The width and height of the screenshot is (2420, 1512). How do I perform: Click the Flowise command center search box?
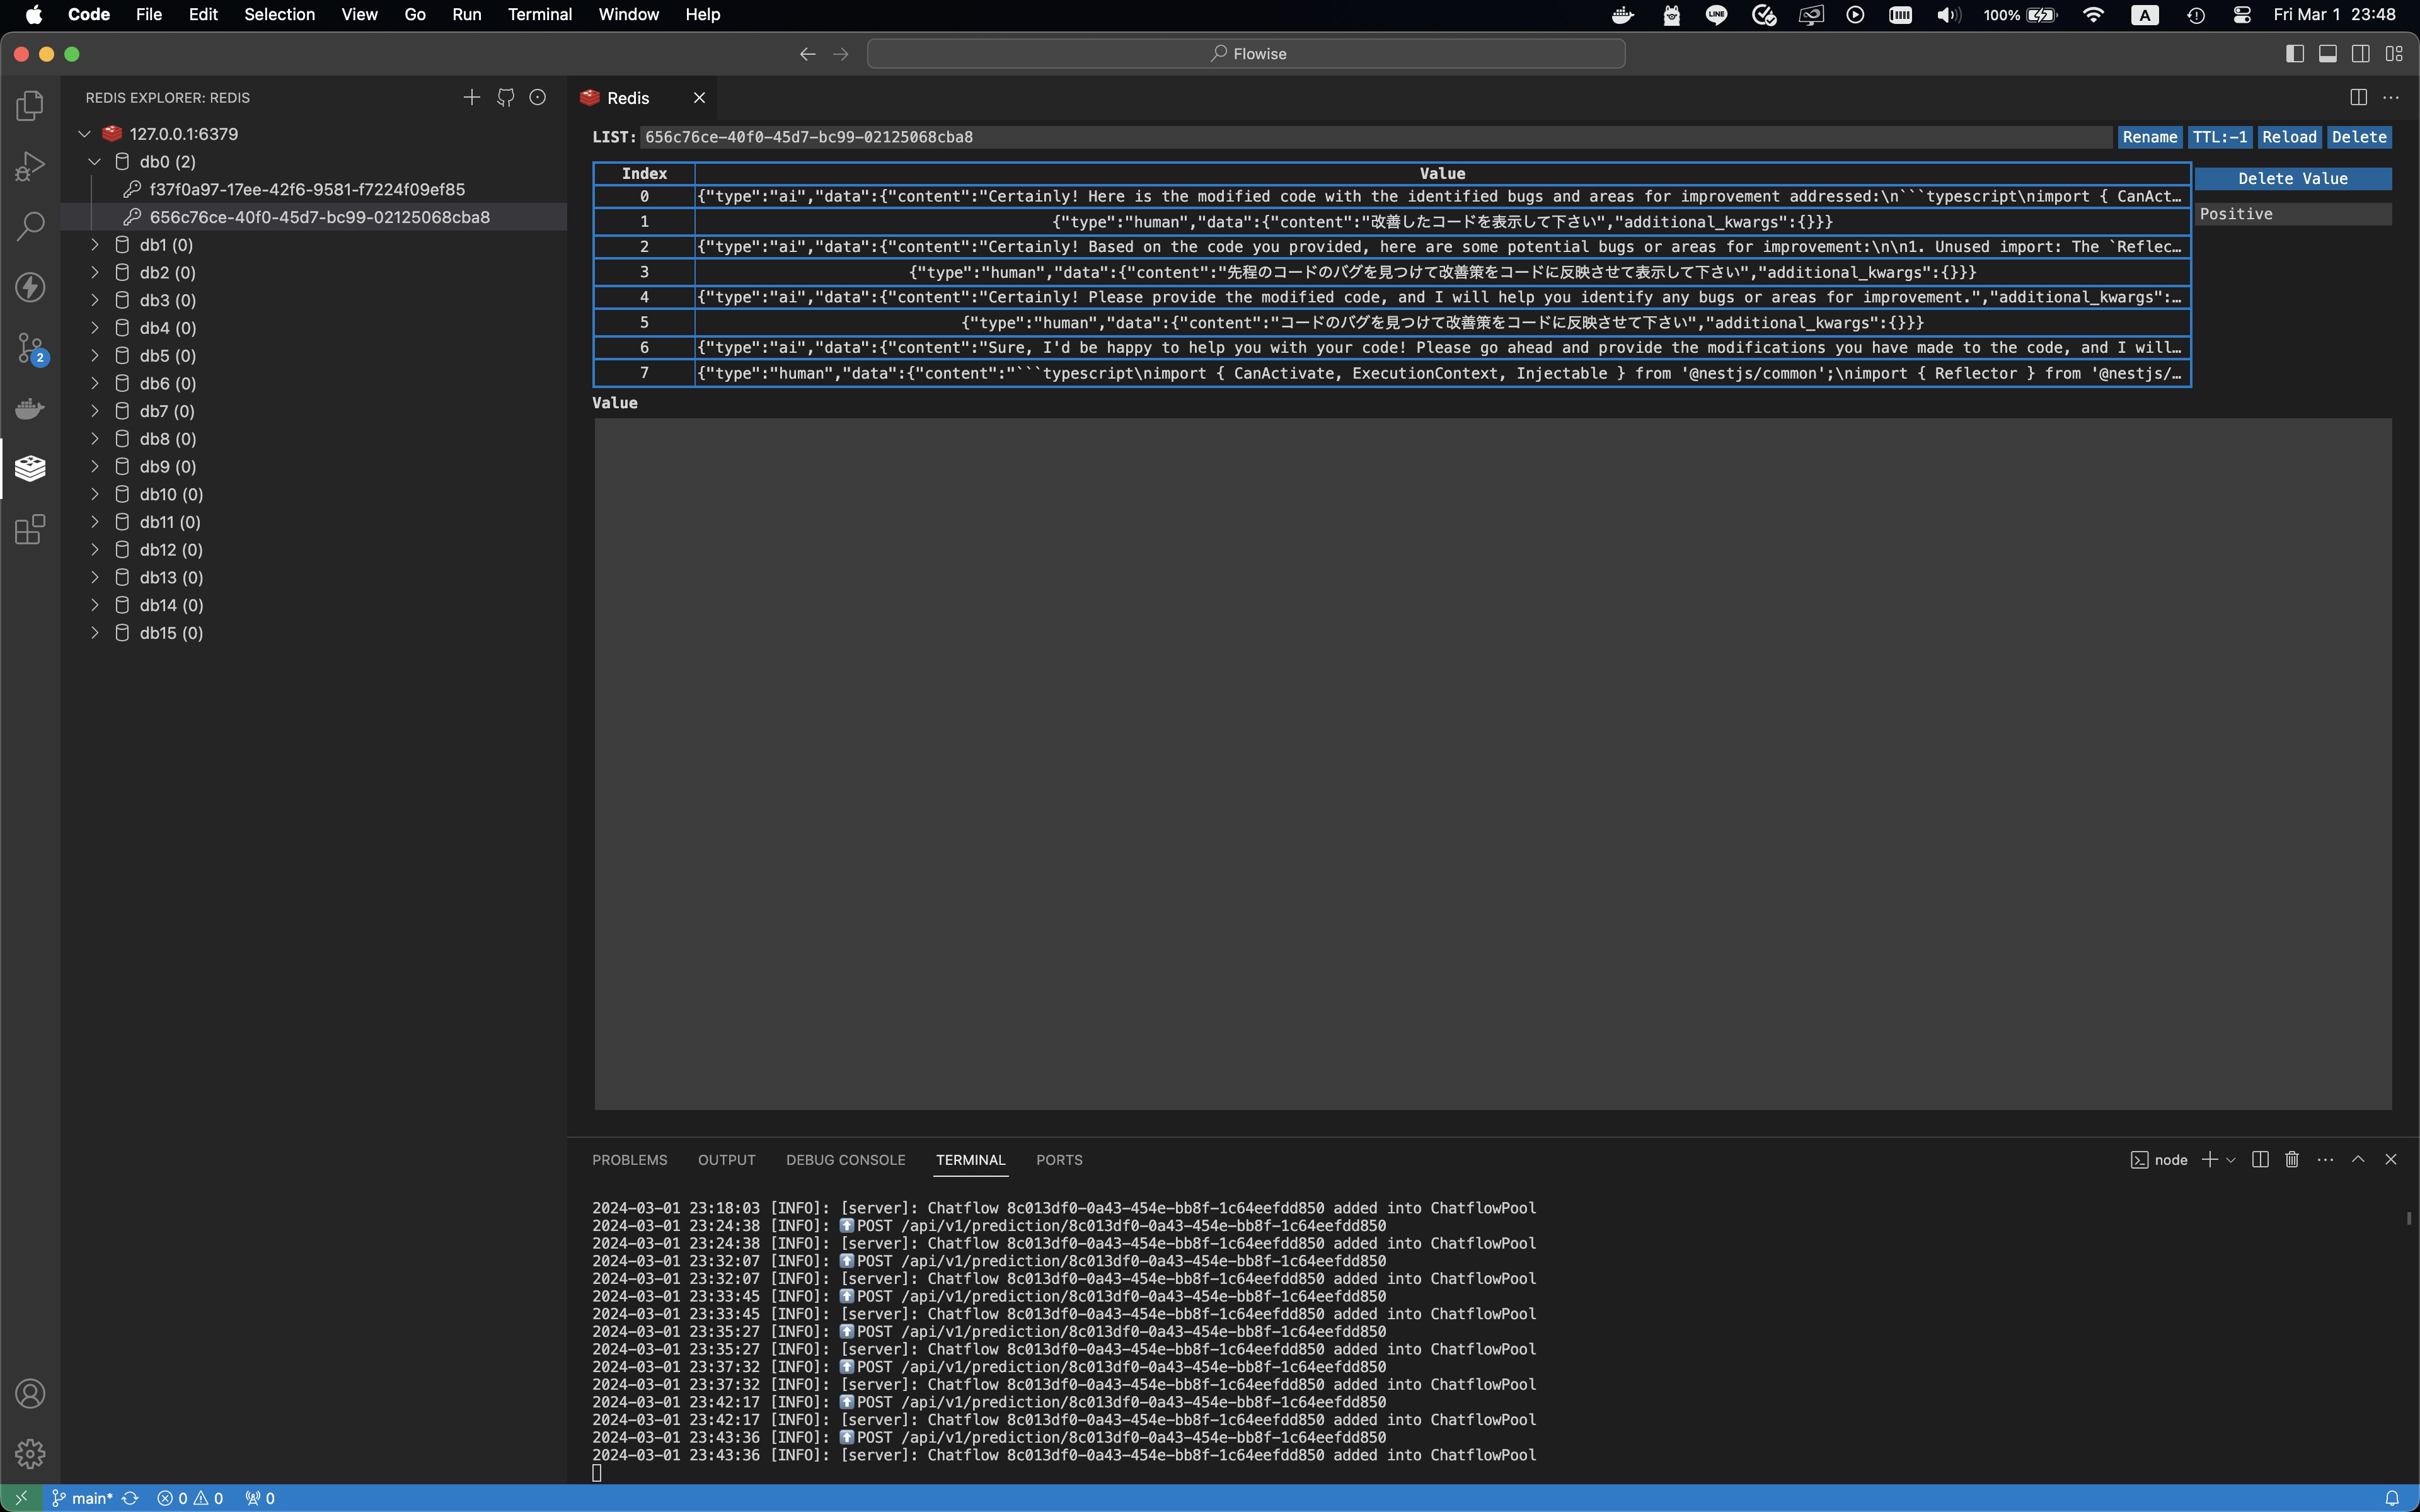tap(1246, 54)
